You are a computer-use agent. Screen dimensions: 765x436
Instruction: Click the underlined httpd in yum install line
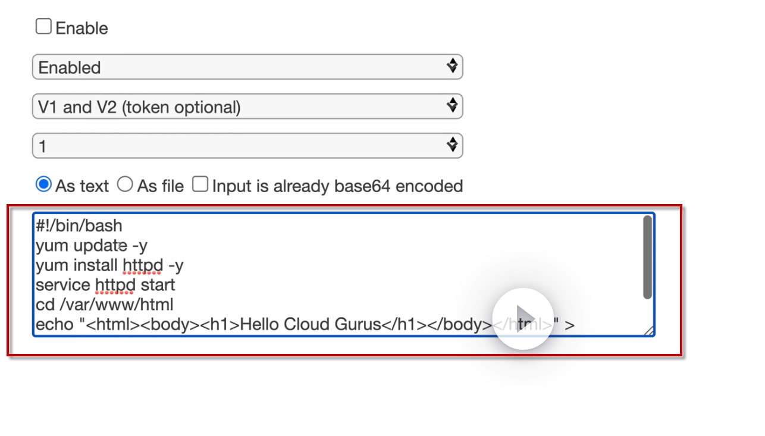pyautogui.click(x=143, y=265)
